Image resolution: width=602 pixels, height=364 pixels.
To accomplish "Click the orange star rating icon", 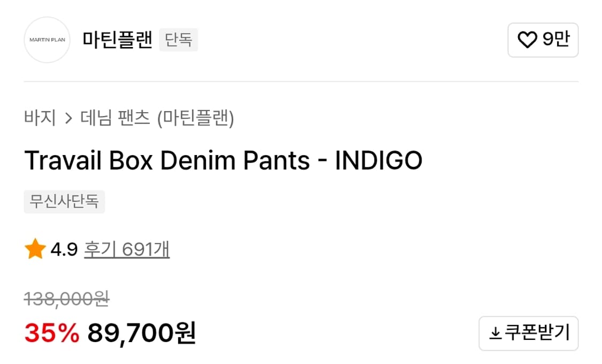I will click(x=35, y=250).
